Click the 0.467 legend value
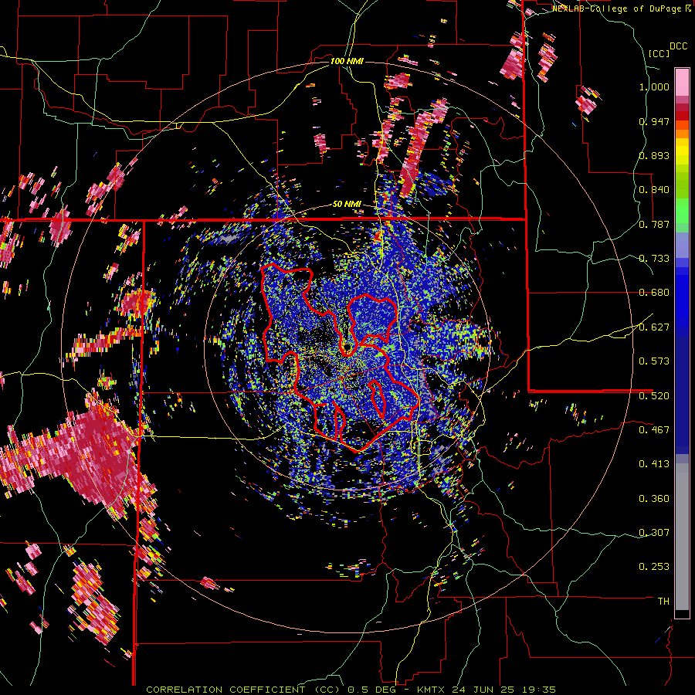 tap(654, 430)
